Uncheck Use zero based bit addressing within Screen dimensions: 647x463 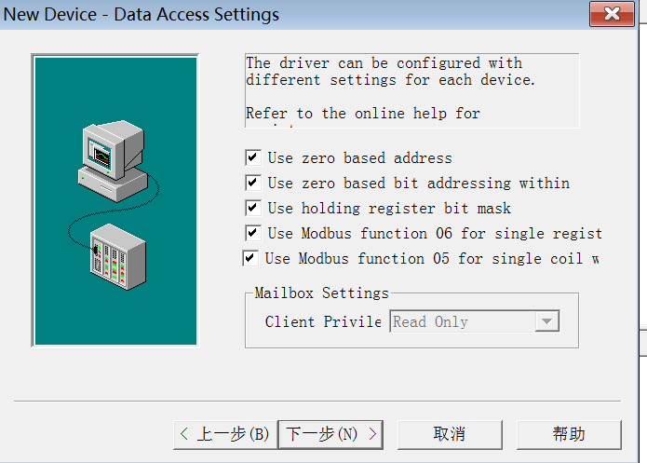click(x=252, y=184)
